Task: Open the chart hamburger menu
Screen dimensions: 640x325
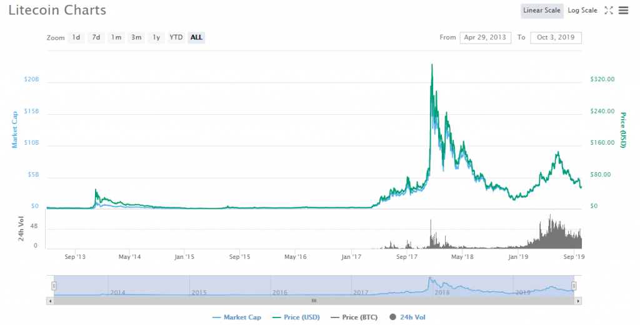Action: [623, 11]
